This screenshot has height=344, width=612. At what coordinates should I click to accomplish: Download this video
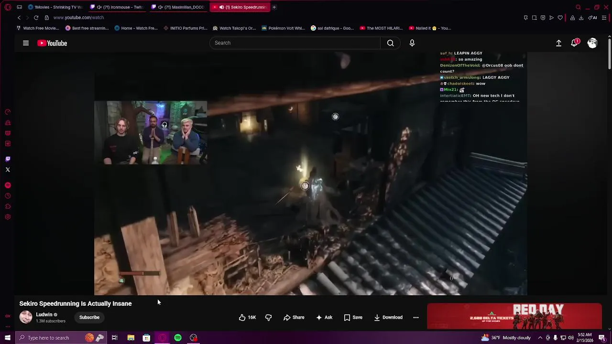click(388, 317)
